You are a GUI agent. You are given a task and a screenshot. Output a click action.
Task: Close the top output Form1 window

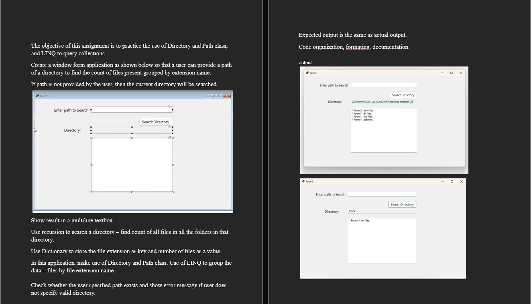[461, 72]
